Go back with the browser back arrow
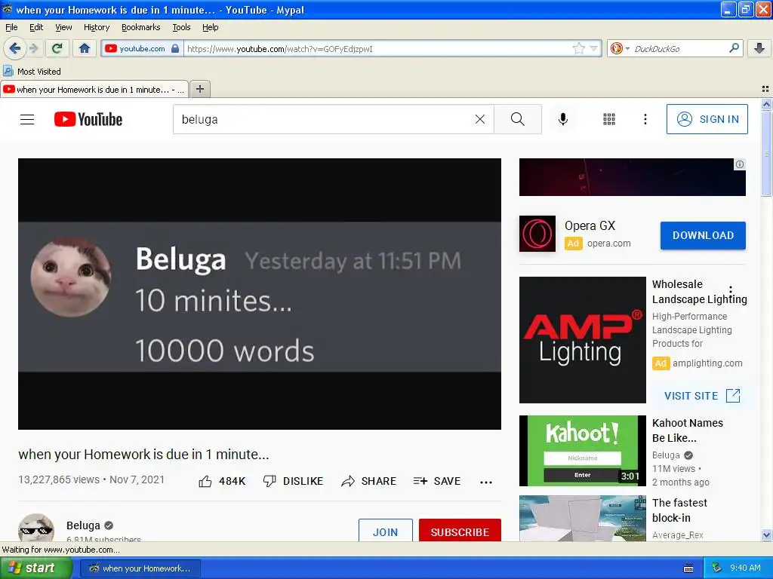Screen dimensions: 773x579 click(x=15, y=48)
